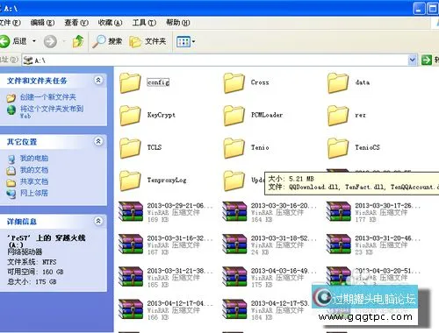439x333 pixels.
Task: Open the Tools (工具) menu
Action: click(x=144, y=23)
